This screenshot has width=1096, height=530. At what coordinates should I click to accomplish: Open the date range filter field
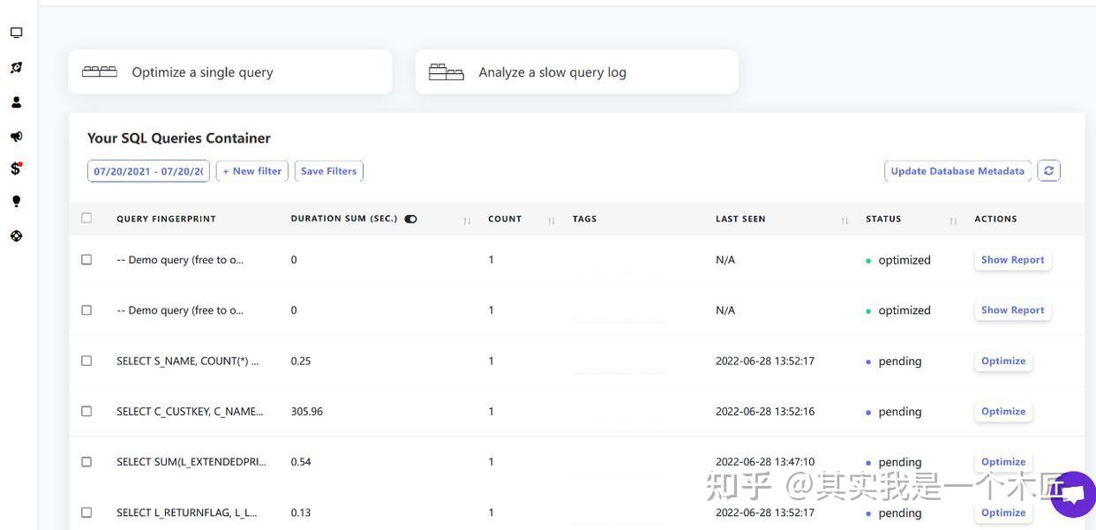coord(147,170)
